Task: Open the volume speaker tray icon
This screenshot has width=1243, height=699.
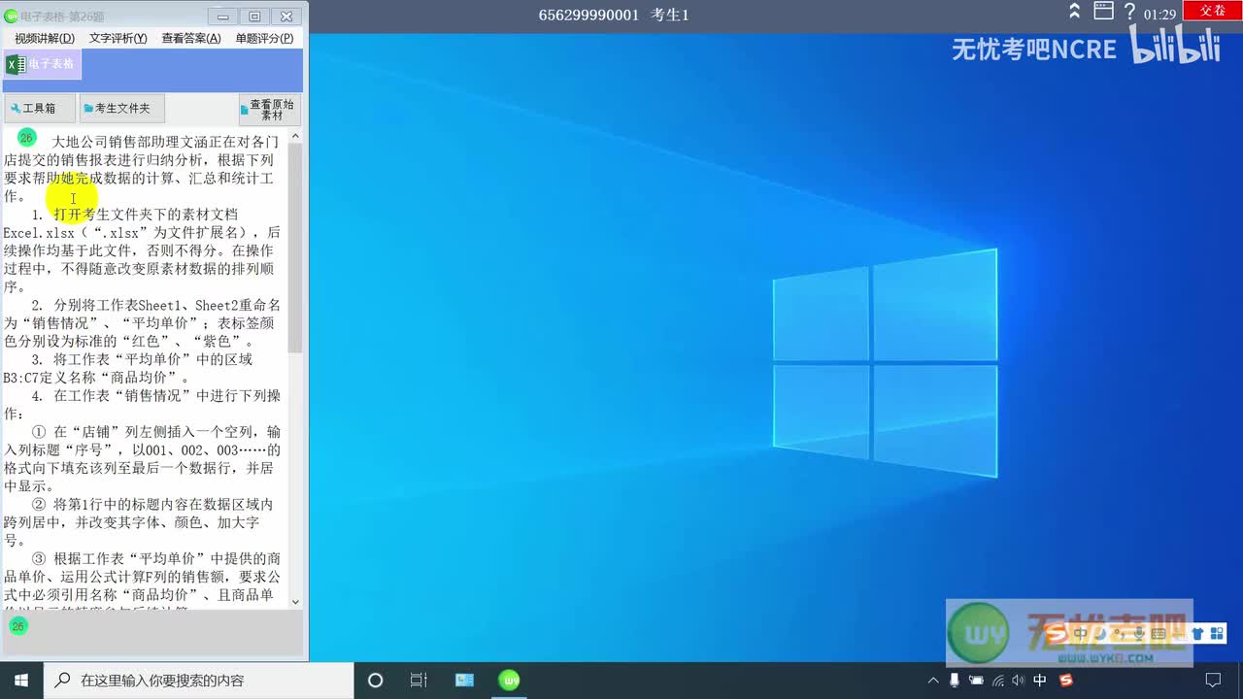Action: coord(1019,681)
